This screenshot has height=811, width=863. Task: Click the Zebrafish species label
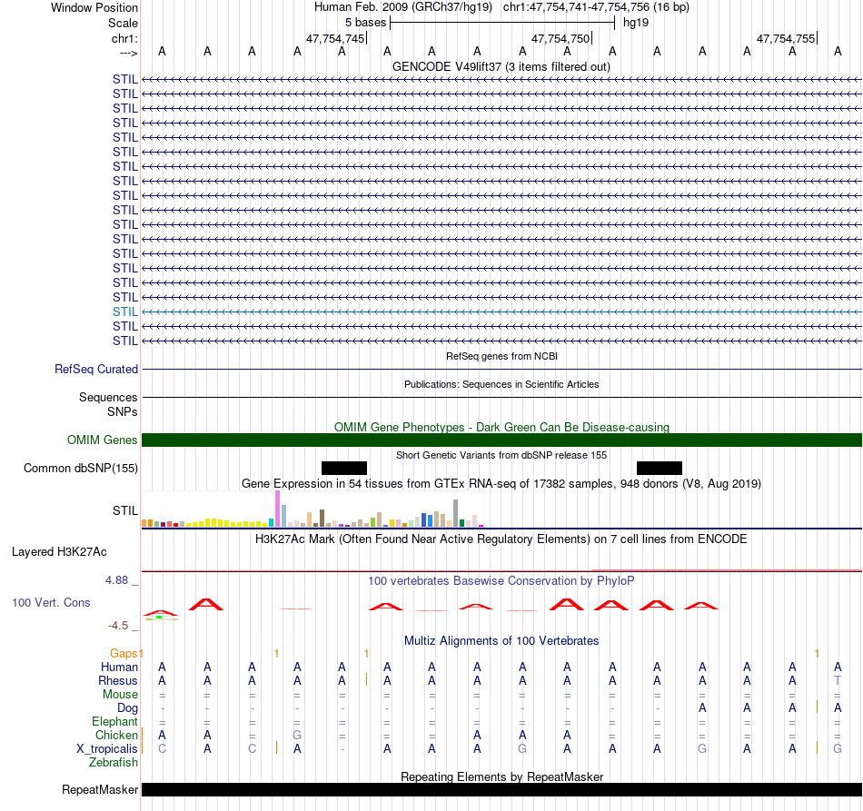pos(114,763)
